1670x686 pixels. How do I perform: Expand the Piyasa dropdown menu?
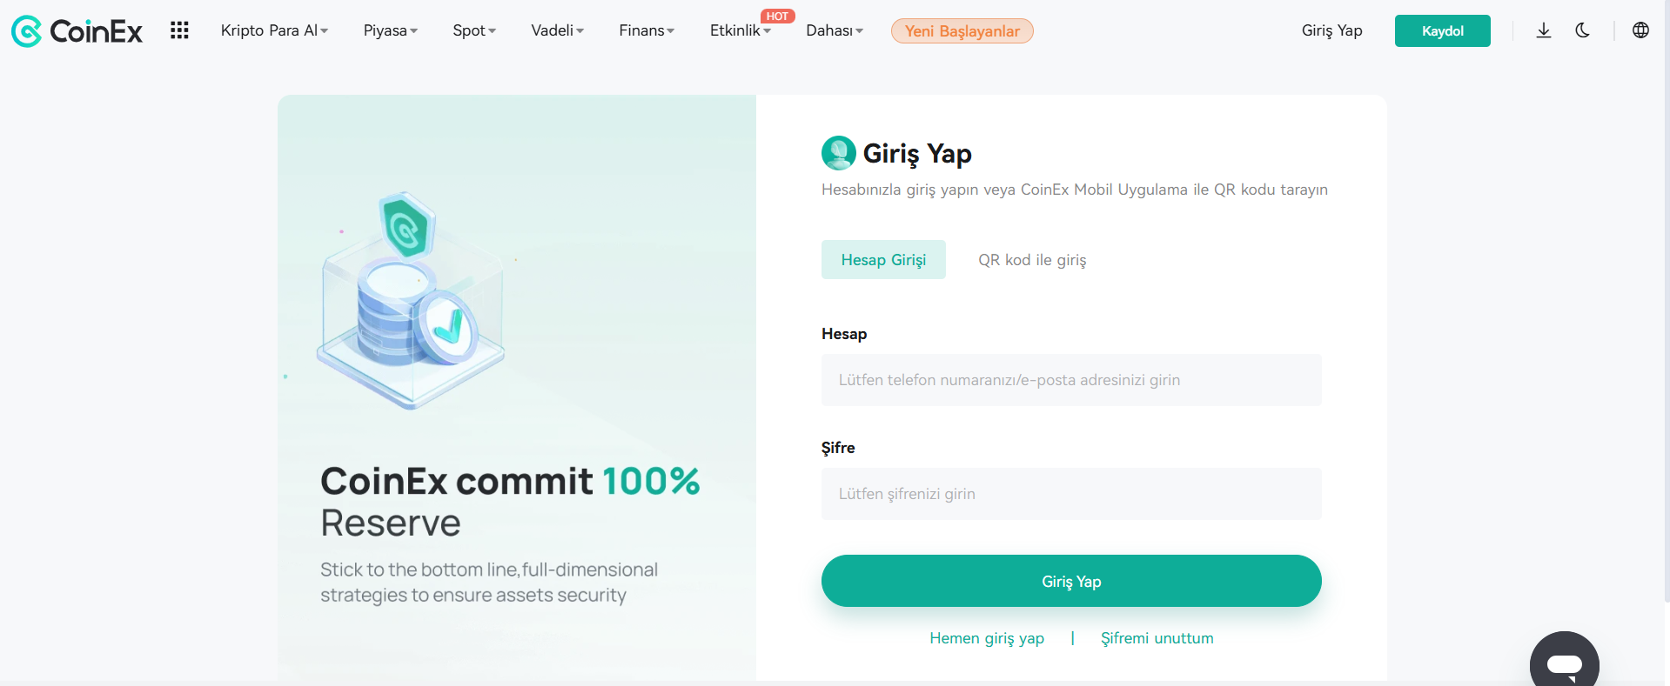coord(391,30)
